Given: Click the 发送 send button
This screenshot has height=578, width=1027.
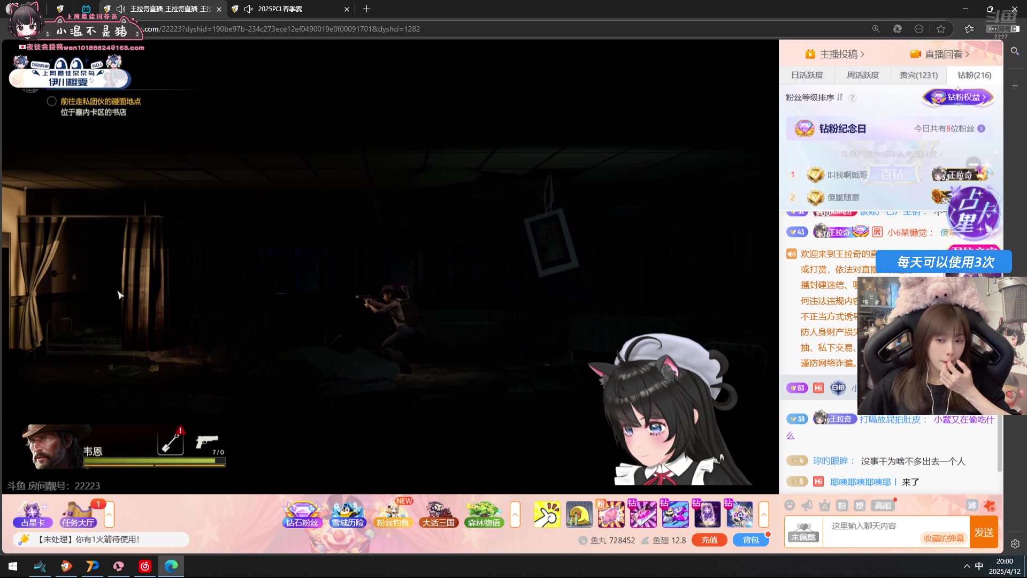Looking at the screenshot, I should coord(984,532).
